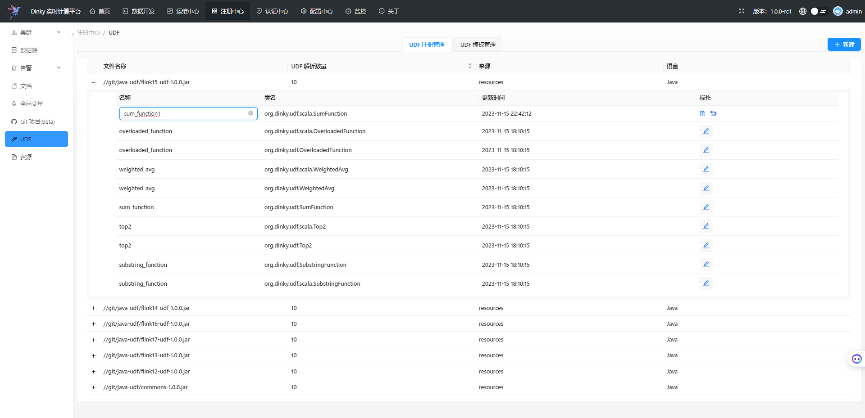Cancel editing with the undo arrow icon
Viewport: 865px width, 418px height.
[714, 113]
